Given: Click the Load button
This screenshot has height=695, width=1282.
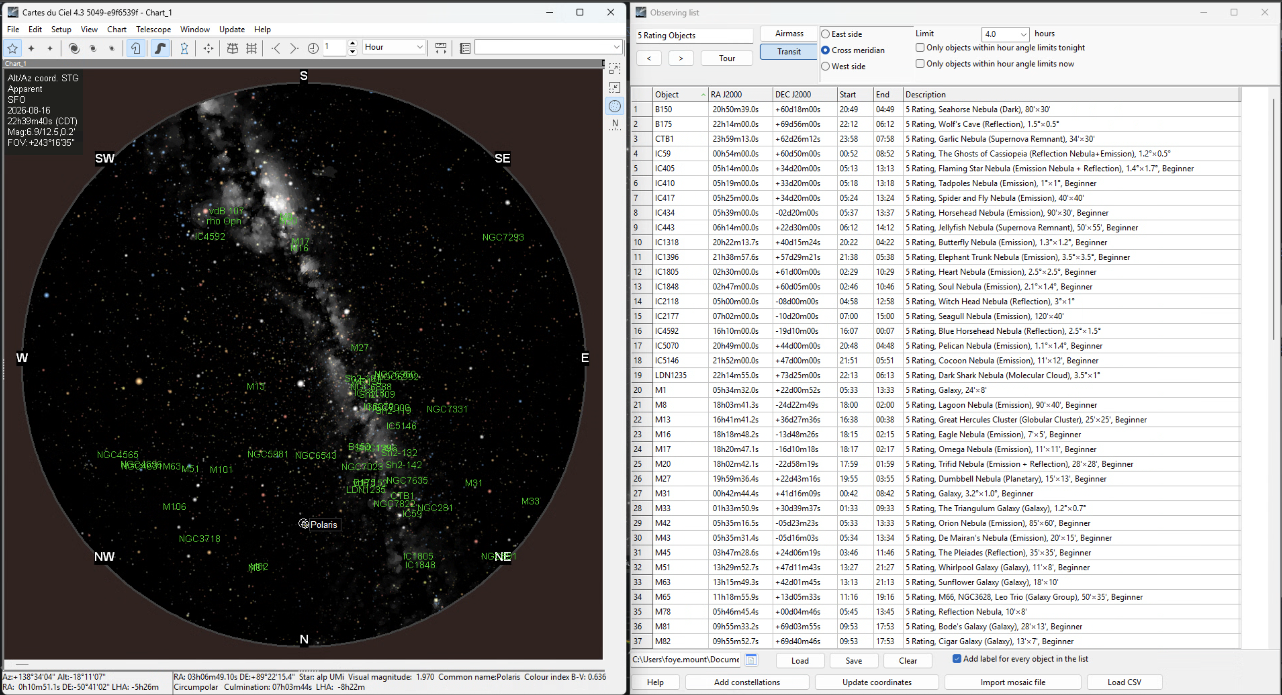Looking at the screenshot, I should [800, 660].
